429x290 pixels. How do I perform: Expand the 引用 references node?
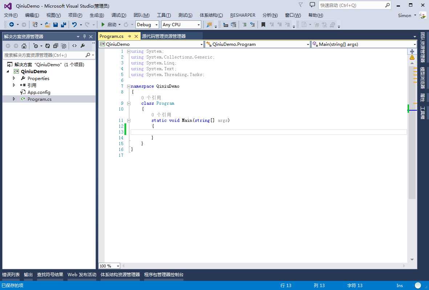coord(14,85)
